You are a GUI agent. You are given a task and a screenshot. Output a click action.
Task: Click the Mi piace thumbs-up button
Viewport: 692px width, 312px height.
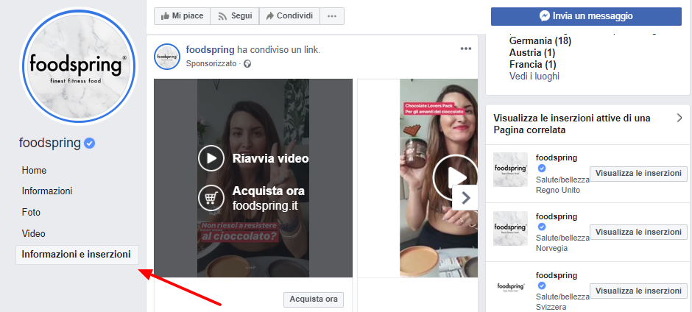pos(183,16)
